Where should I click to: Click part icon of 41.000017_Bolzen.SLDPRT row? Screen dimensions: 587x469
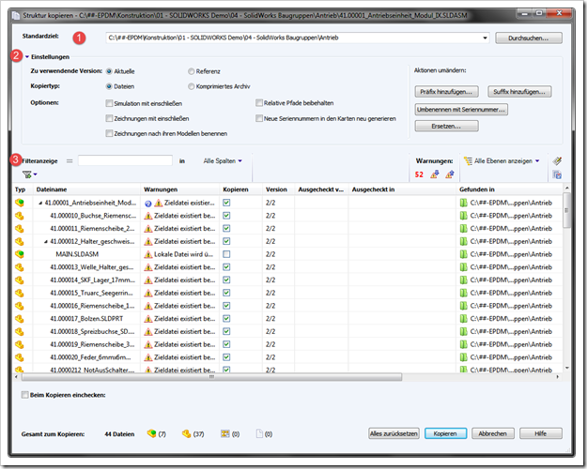20,319
